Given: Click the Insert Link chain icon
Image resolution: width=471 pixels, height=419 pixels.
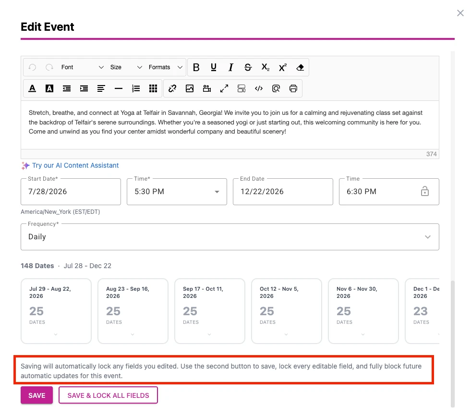Looking at the screenshot, I should 172,89.
